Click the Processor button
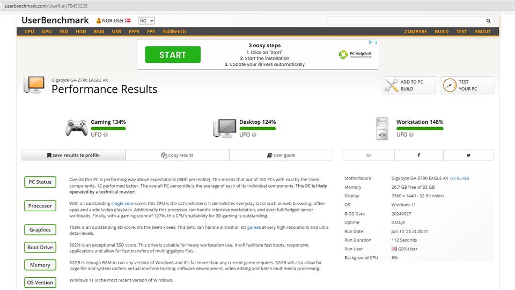Image resolution: width=515 pixels, height=290 pixels. coord(40,206)
